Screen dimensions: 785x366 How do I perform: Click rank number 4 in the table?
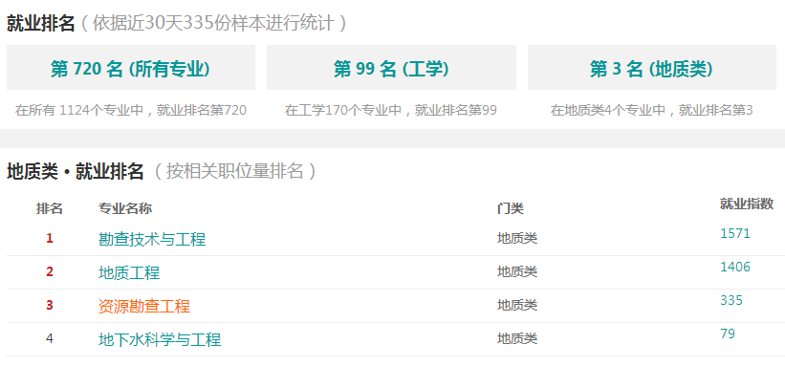[x=50, y=338]
